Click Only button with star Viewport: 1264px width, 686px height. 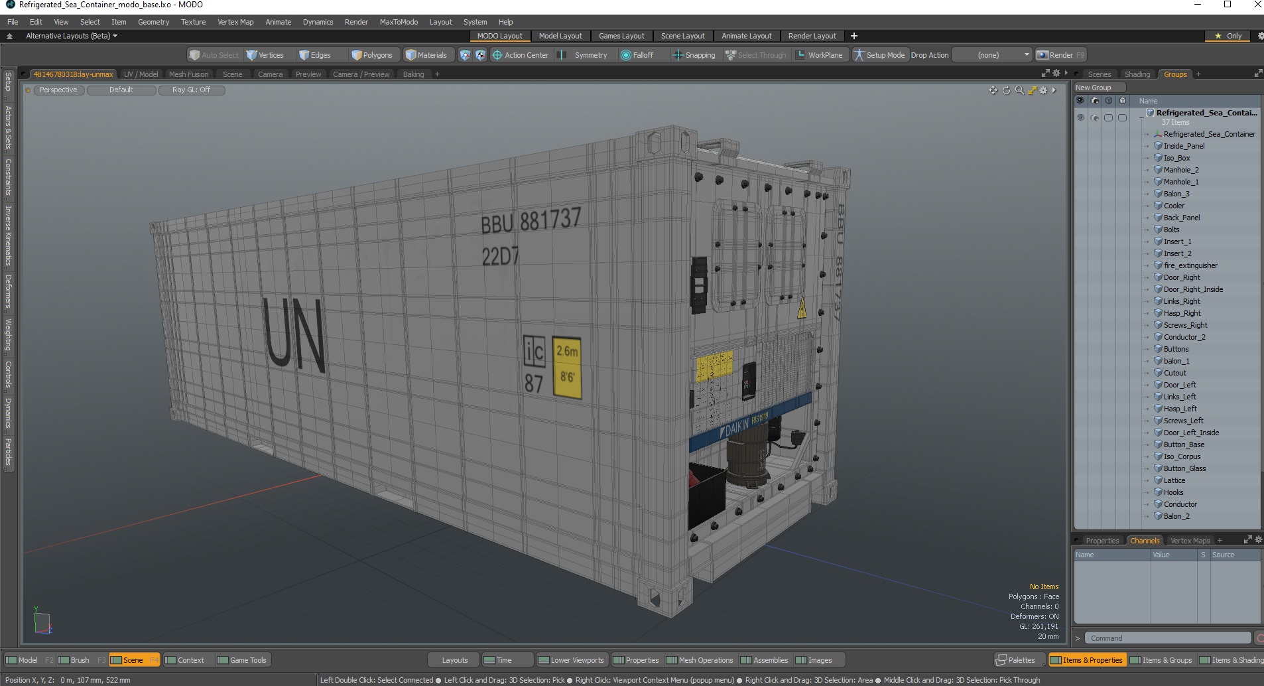click(1228, 36)
